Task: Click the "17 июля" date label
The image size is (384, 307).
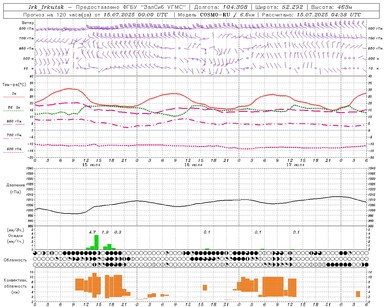Action: point(295,165)
